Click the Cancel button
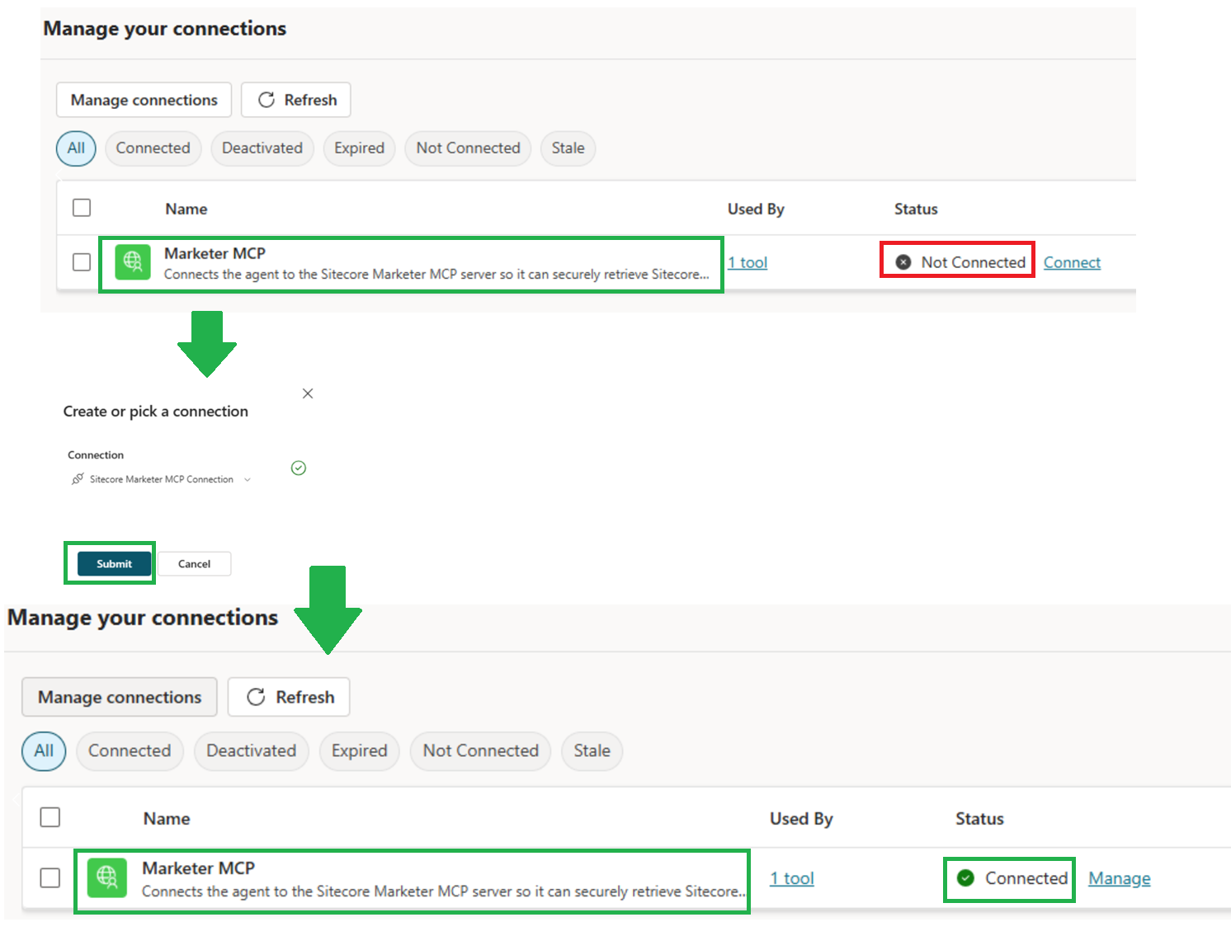The height and width of the screenshot is (936, 1231). pyautogui.click(x=194, y=564)
